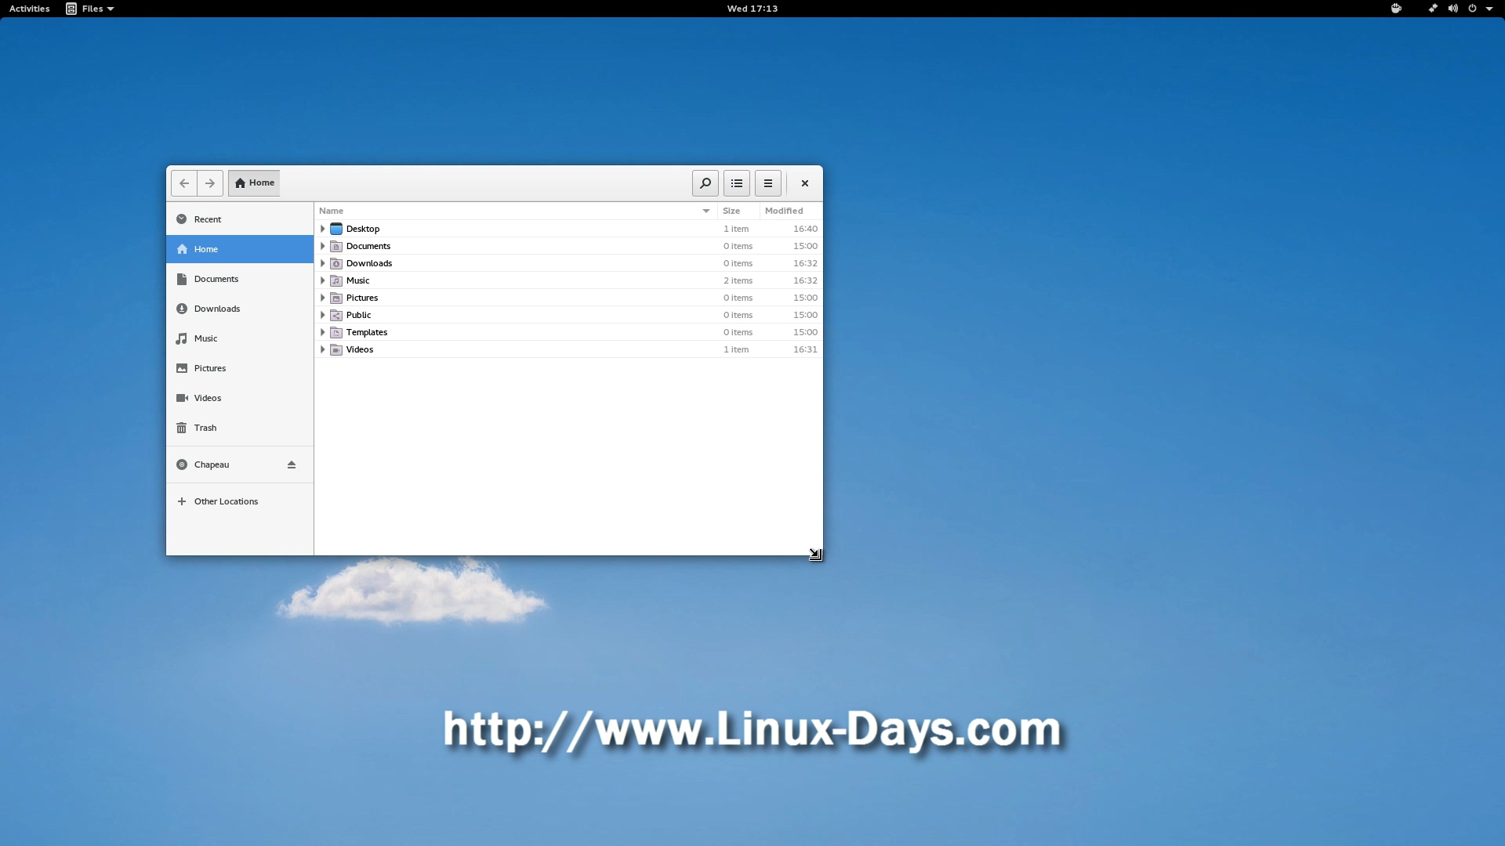The width and height of the screenshot is (1505, 846).
Task: Click the Downloads folder icon in list
Action: [x=336, y=263]
